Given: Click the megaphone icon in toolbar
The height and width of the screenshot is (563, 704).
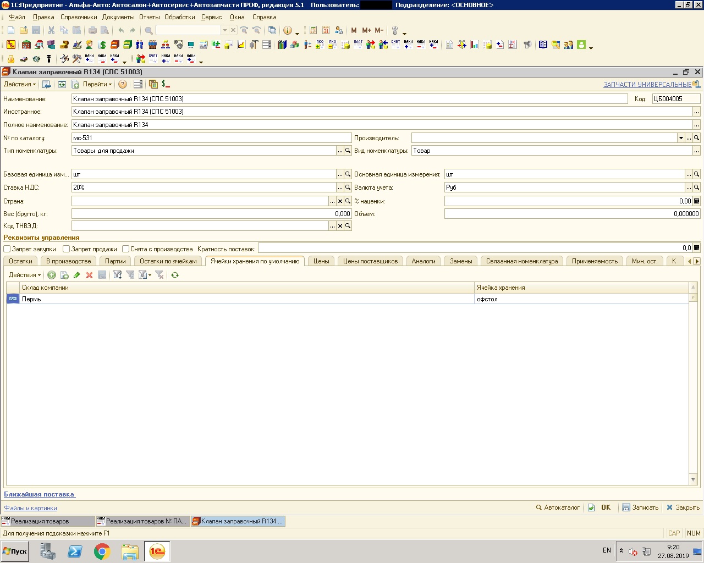Looking at the screenshot, I should (x=528, y=45).
